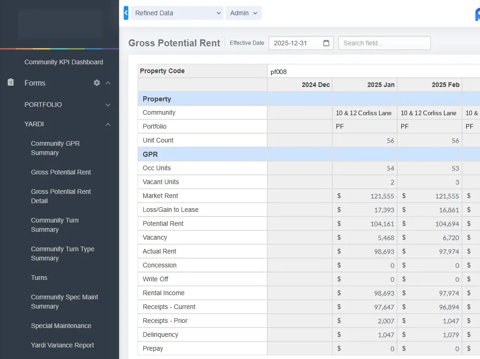Click the Property section header row
The width and height of the screenshot is (480, 359).
click(x=309, y=99)
